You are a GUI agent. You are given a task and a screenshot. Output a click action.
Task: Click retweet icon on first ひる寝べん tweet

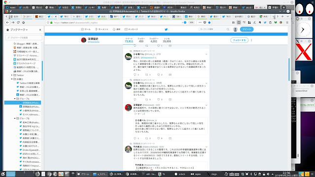pyautogui.click(x=147, y=75)
